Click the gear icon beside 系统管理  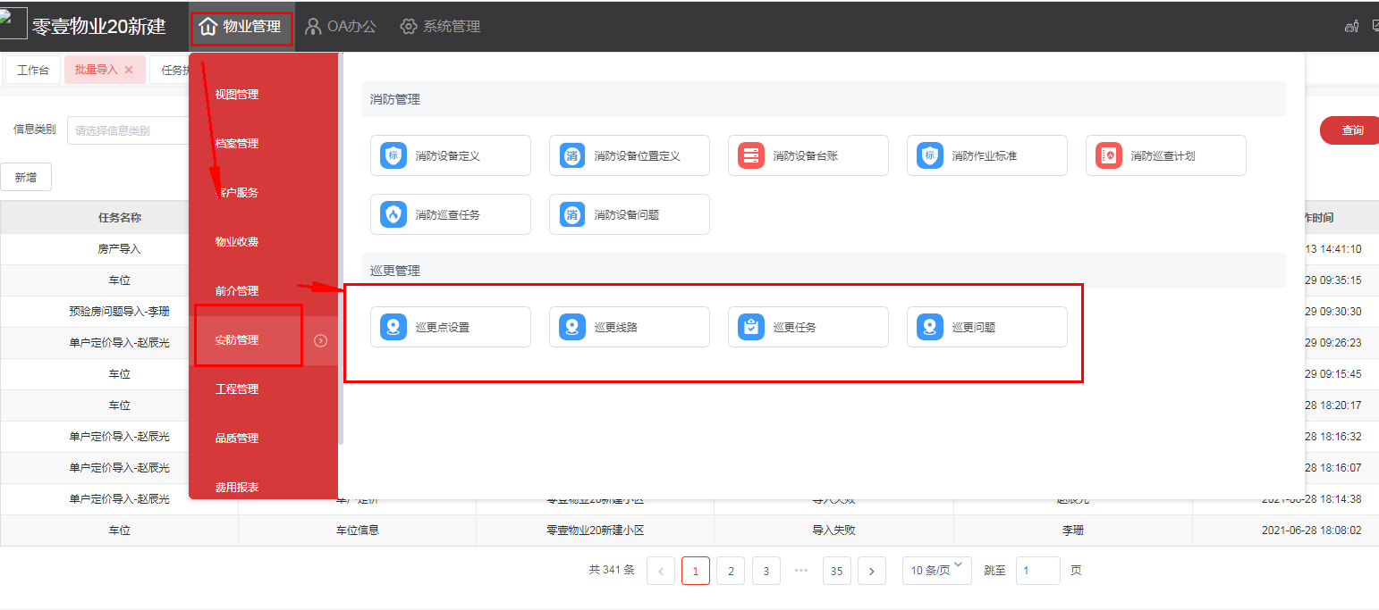[x=409, y=27]
